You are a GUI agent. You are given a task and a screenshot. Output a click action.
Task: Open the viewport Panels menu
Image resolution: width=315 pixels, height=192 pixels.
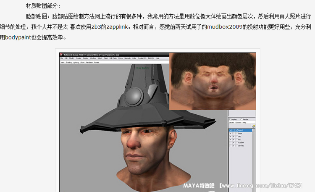click(97, 63)
